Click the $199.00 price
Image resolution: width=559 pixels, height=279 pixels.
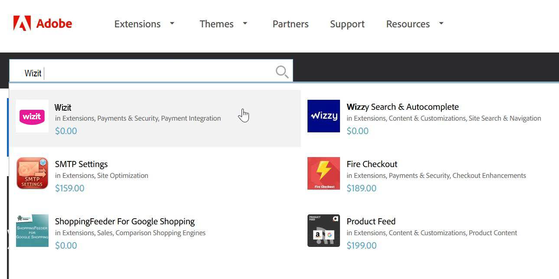[362, 245]
